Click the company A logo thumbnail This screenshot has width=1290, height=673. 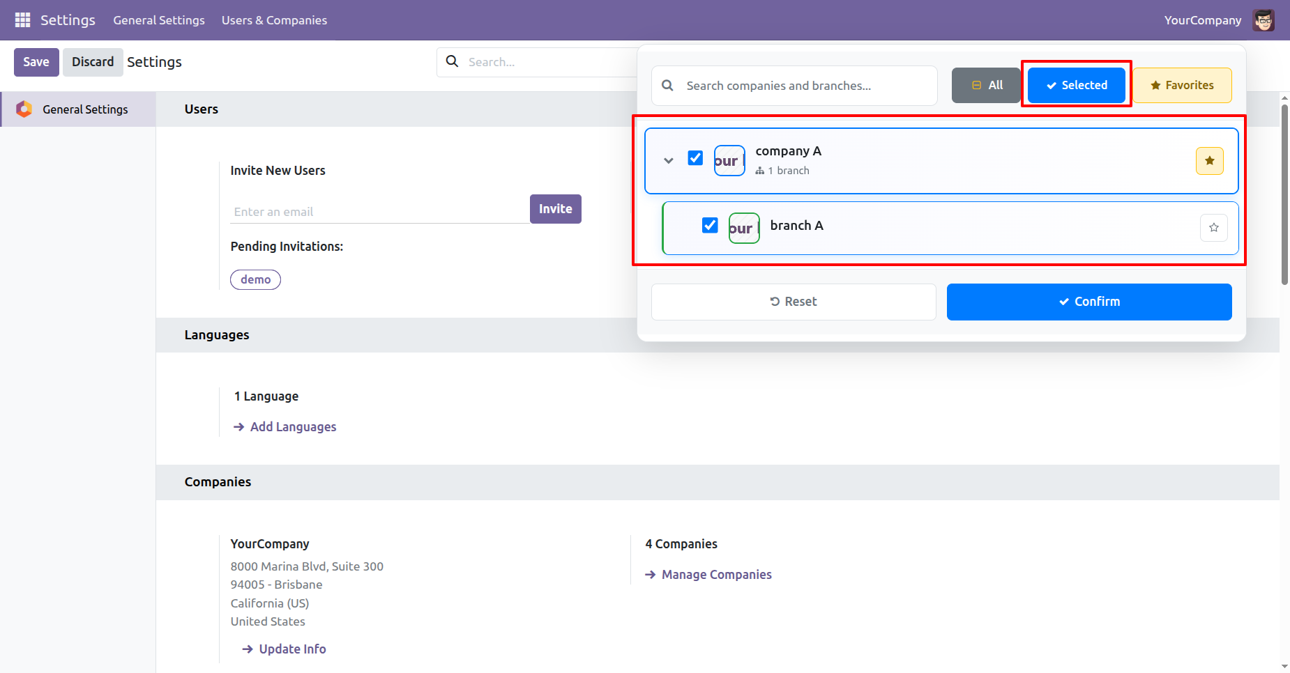pyautogui.click(x=729, y=161)
